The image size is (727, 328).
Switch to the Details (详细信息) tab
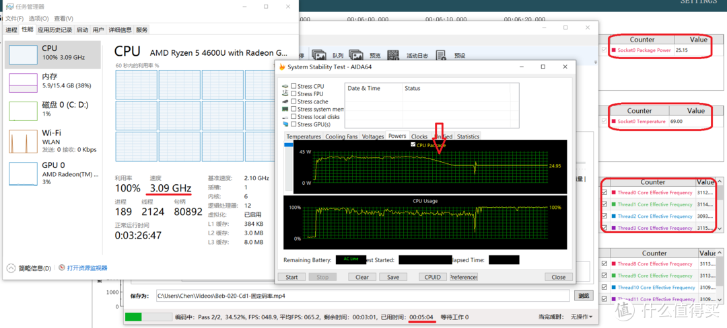[x=120, y=30]
